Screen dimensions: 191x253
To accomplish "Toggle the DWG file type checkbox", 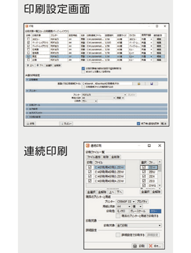I will coord(144,185).
